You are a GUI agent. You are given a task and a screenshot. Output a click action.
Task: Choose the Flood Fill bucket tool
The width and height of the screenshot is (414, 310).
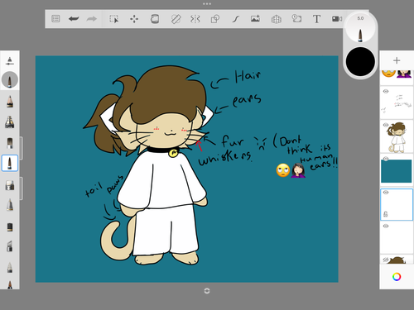[155, 19]
